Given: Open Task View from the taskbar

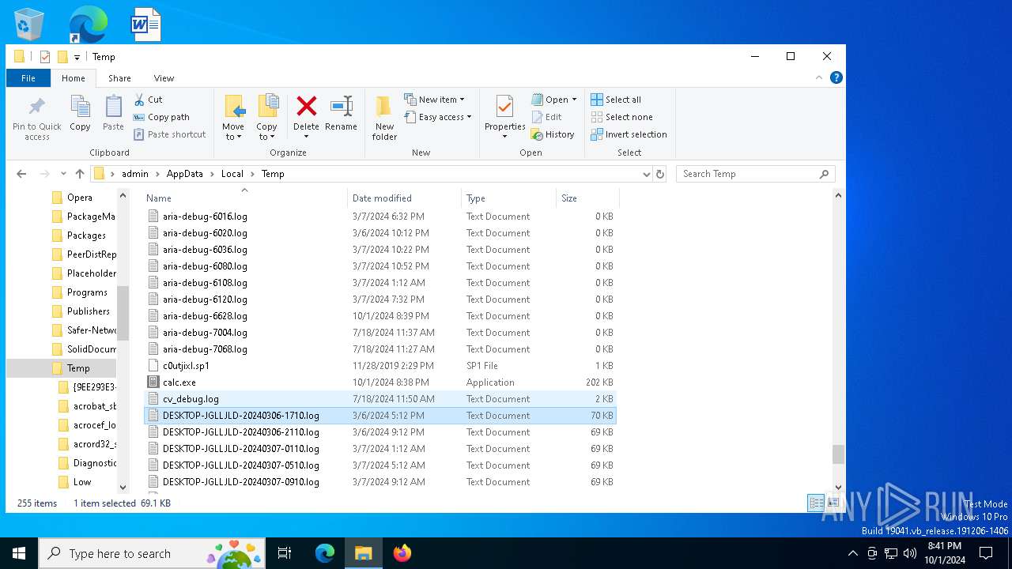Looking at the screenshot, I should tap(285, 553).
